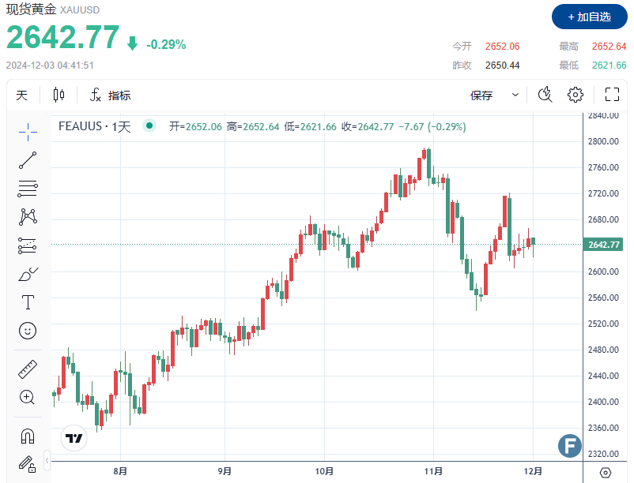The height and width of the screenshot is (483, 634).
Task: Select the trend line drawing tool
Action: 28,159
